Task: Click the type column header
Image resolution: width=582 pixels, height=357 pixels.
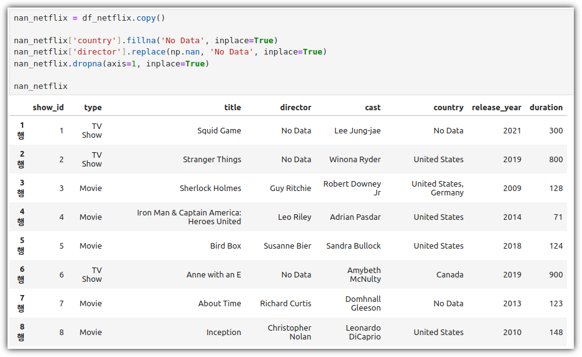Action: [93, 107]
